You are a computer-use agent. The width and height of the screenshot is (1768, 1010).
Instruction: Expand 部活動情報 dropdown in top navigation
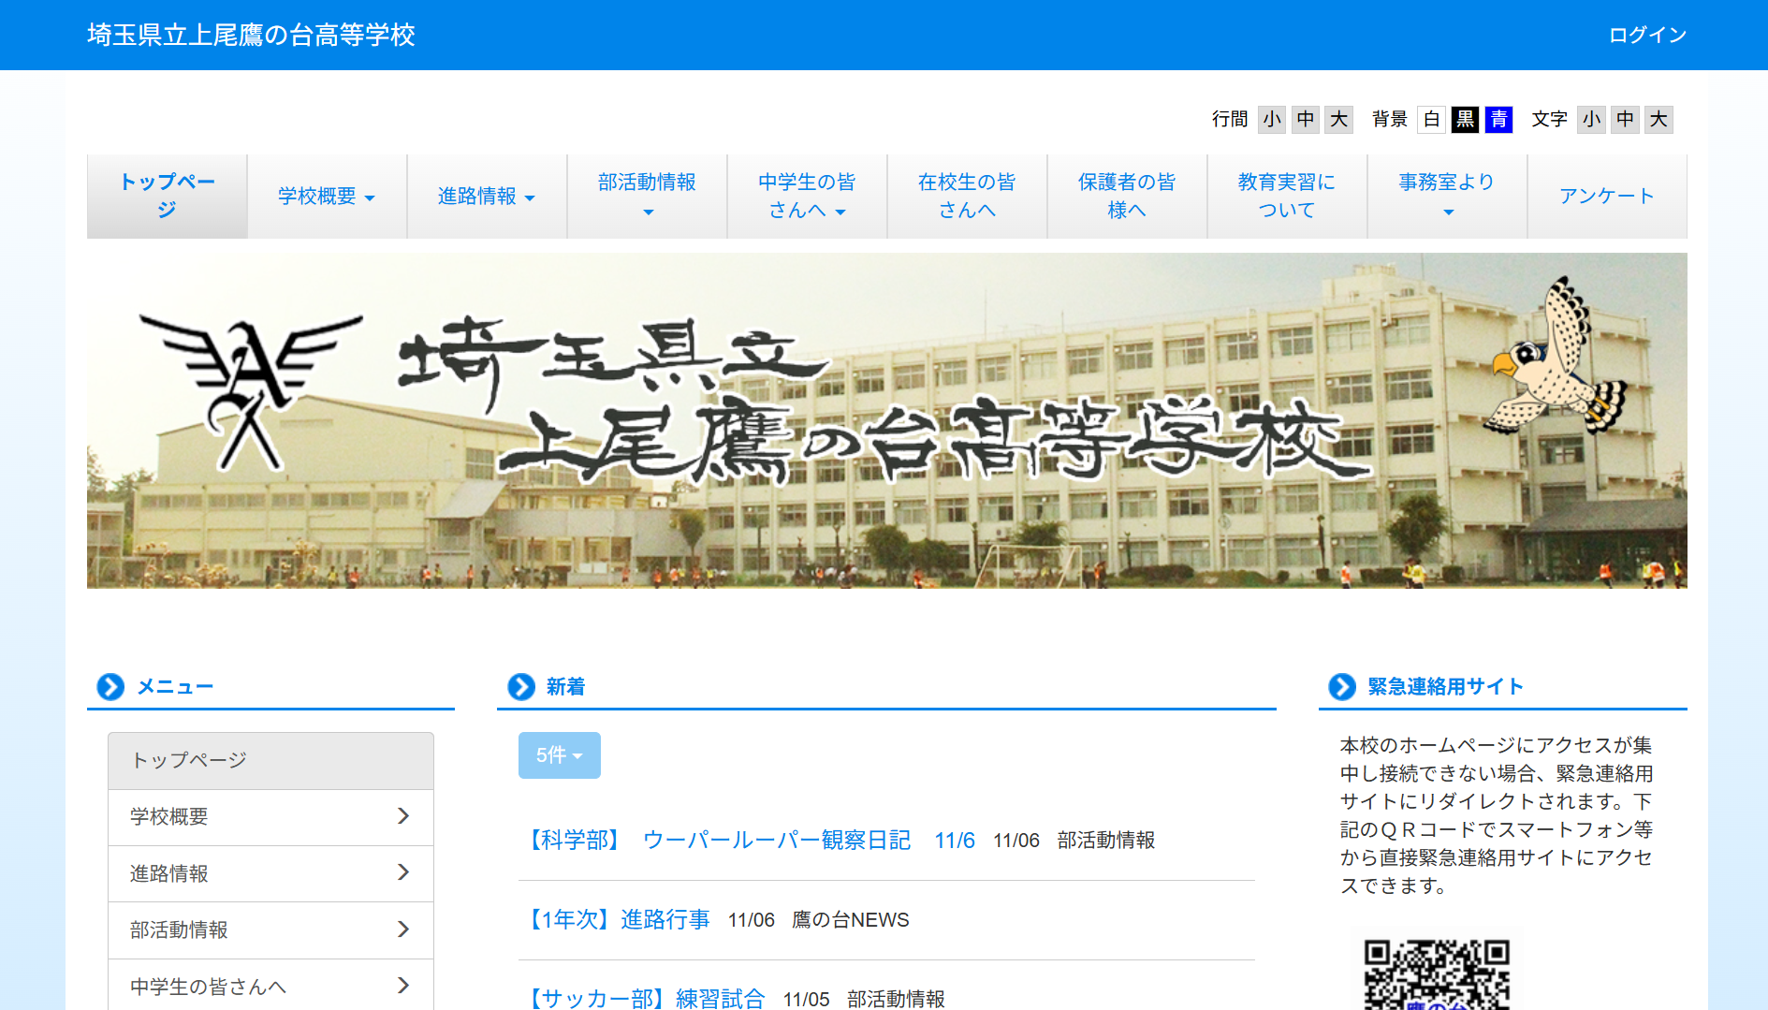[647, 197]
